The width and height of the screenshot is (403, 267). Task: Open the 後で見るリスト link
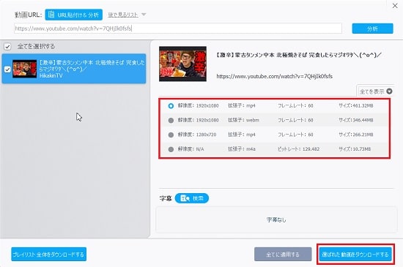123,15
